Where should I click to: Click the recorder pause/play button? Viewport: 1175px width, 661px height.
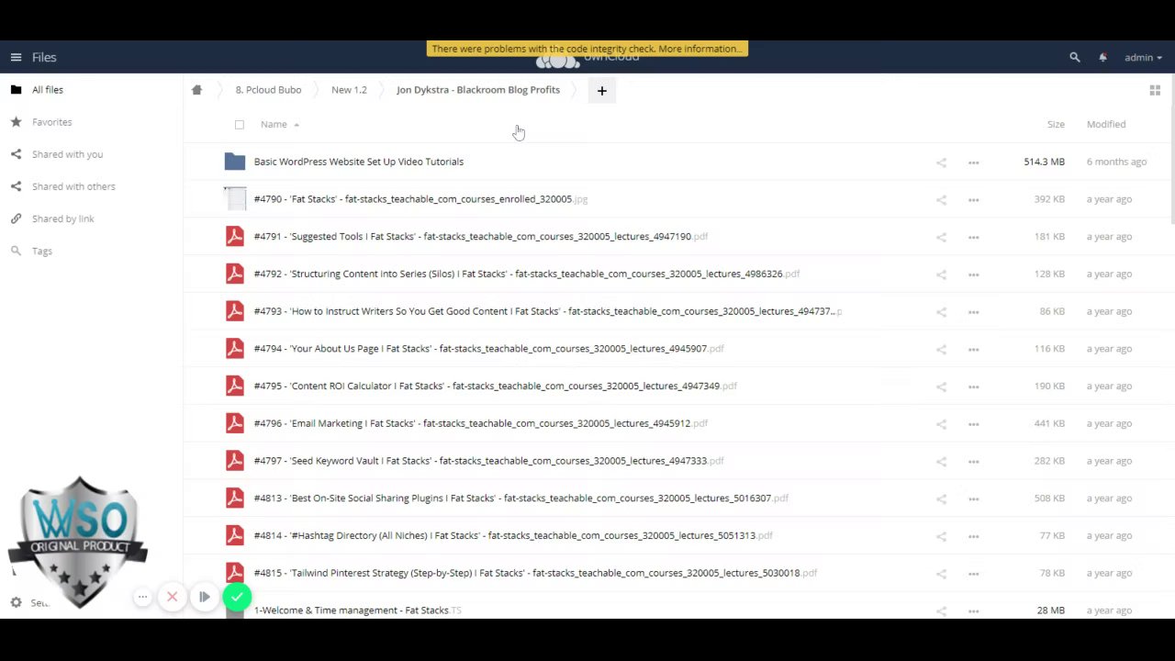tap(204, 597)
